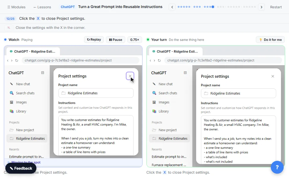Click Search chats in the Watch panel sidebar
This screenshot has width=289, height=179.
click(x=27, y=93)
